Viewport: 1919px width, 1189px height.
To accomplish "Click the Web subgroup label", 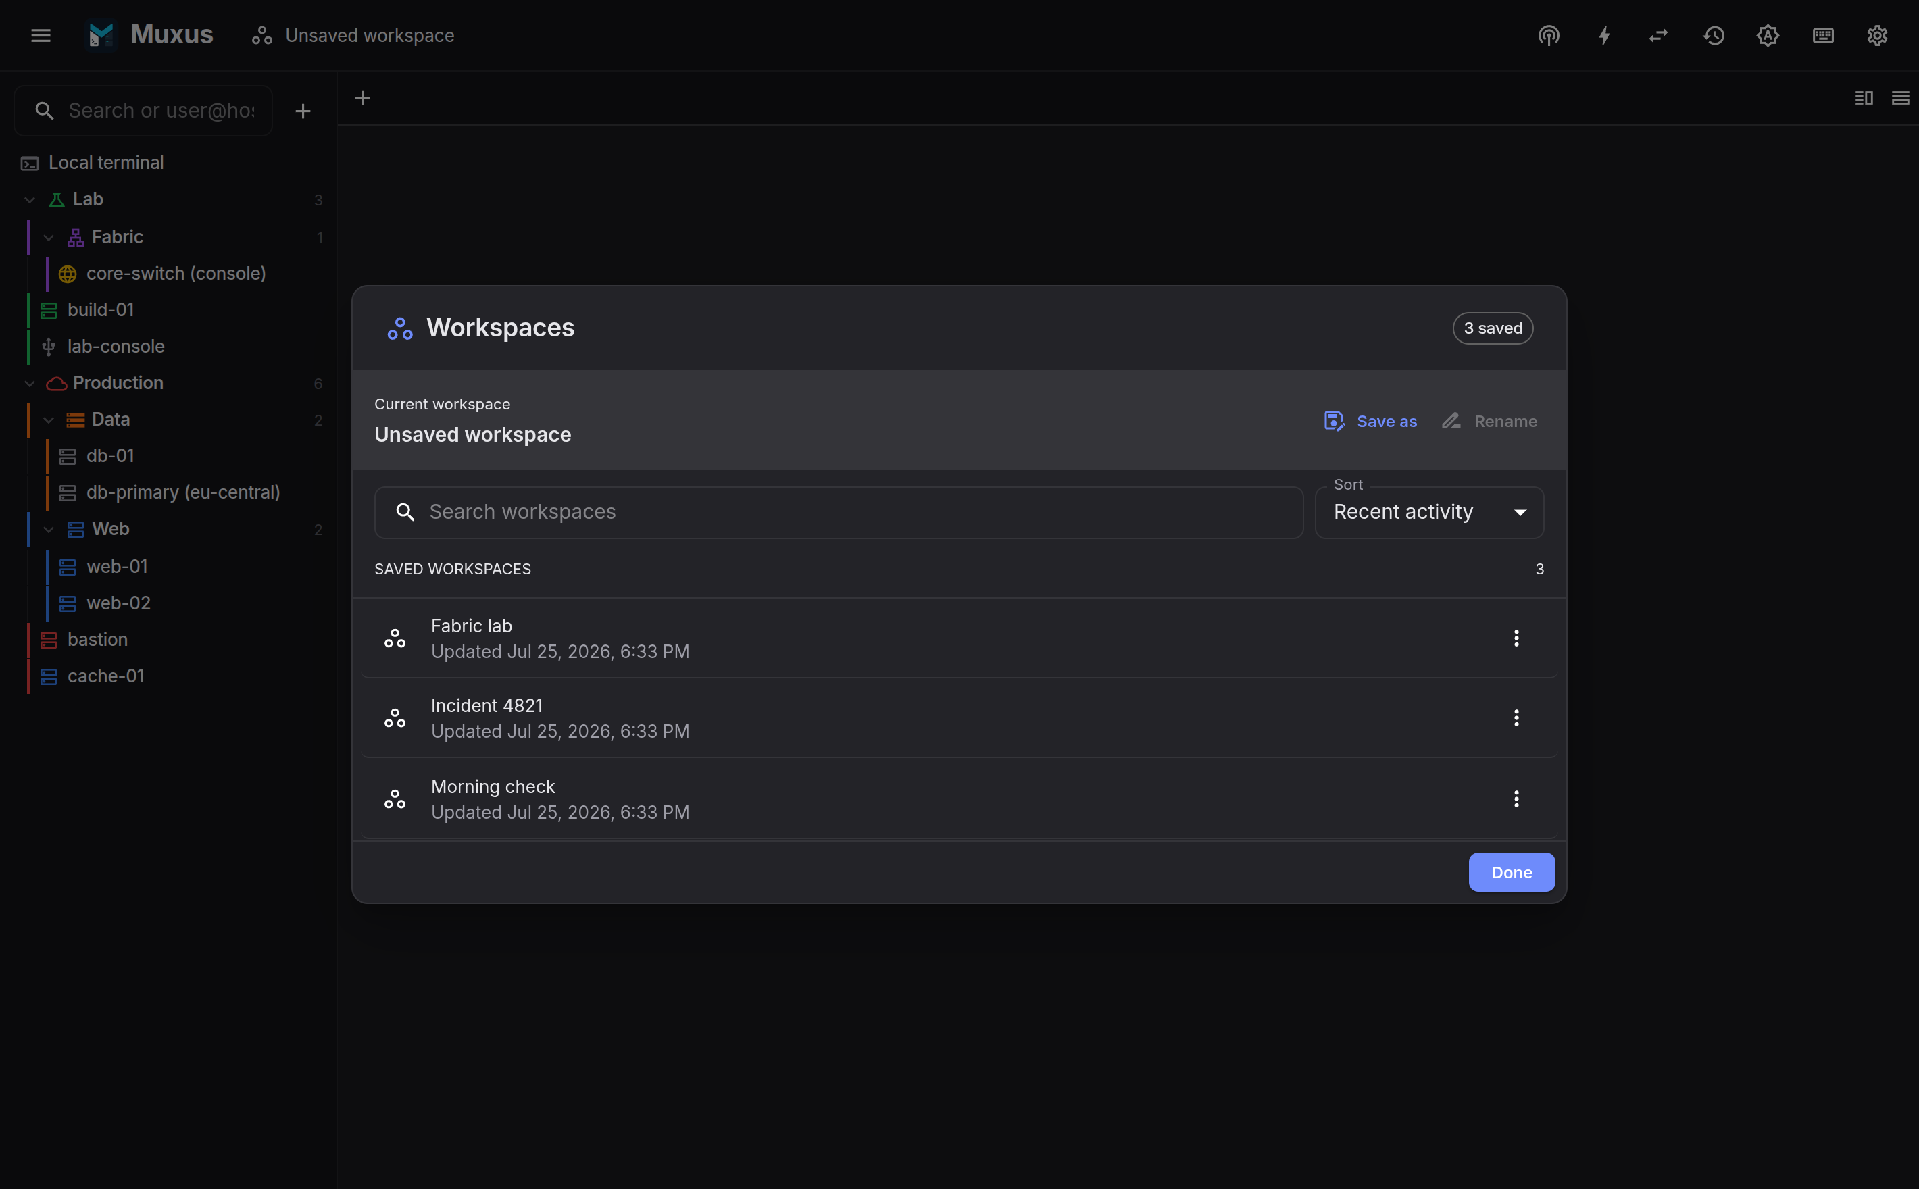I will click(111, 528).
